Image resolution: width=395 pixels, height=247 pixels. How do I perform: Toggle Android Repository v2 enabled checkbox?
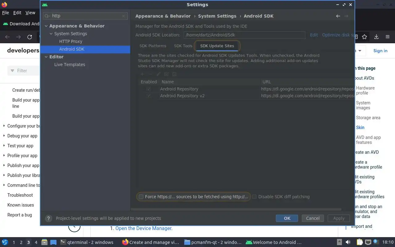(x=149, y=96)
